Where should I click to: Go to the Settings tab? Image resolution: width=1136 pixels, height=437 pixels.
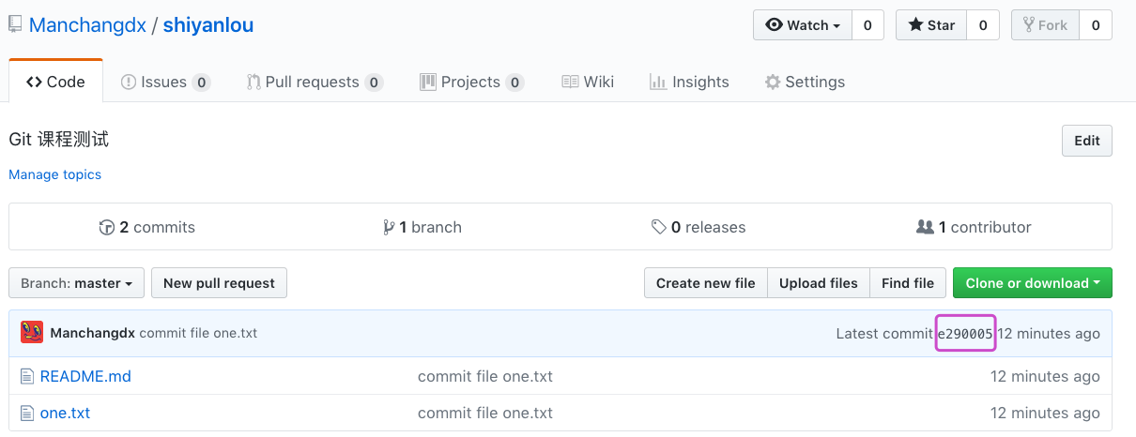click(805, 83)
